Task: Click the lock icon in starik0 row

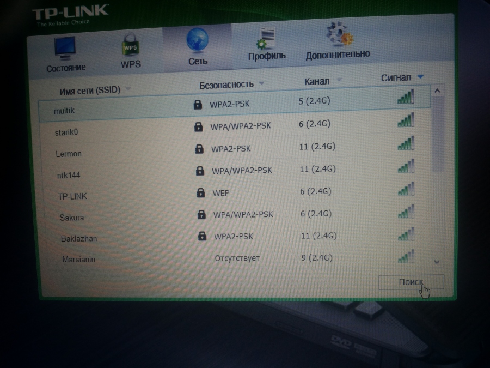Action: pyautogui.click(x=198, y=126)
